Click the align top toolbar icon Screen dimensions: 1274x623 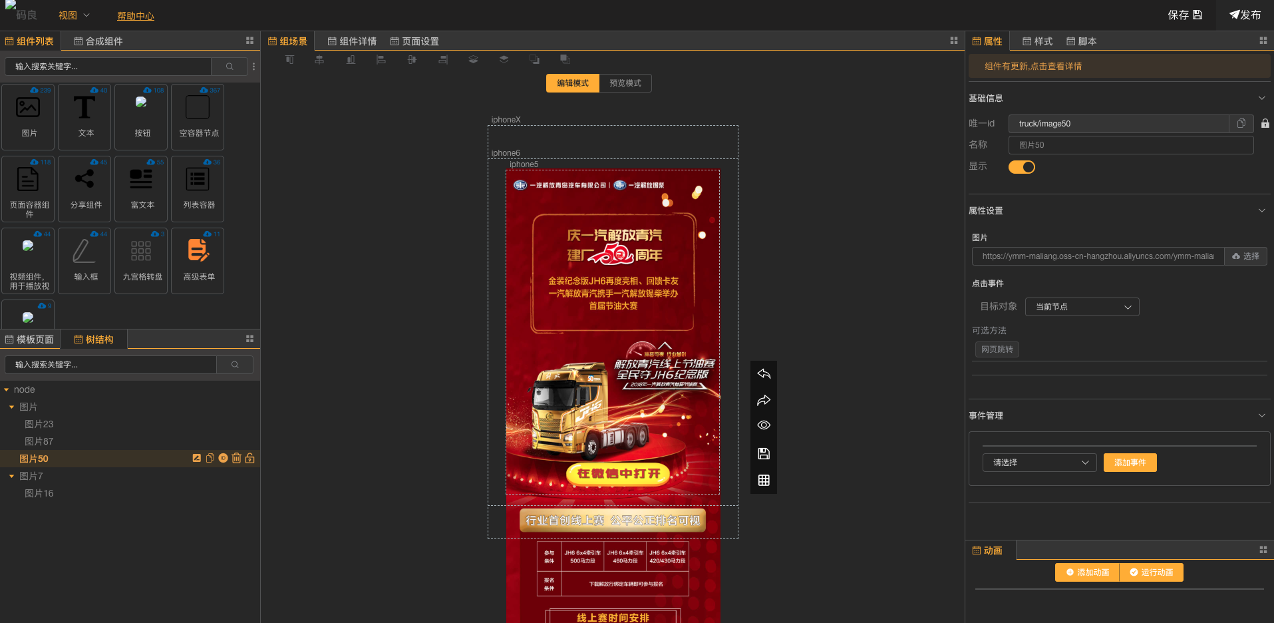pyautogui.click(x=289, y=59)
